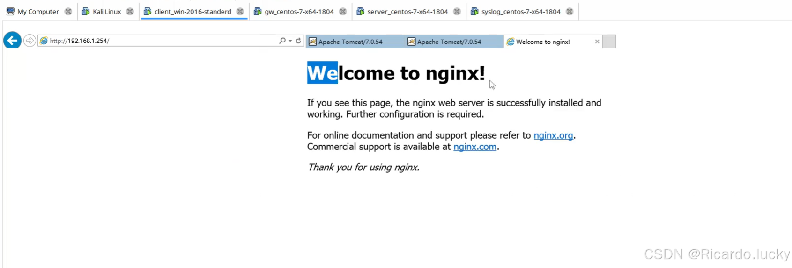This screenshot has height=268, width=792.
Task: Close the My Computer VM tab
Action: click(x=68, y=11)
